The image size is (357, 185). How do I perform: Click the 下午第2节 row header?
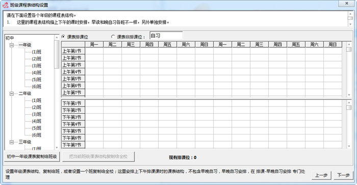(x=73, y=110)
